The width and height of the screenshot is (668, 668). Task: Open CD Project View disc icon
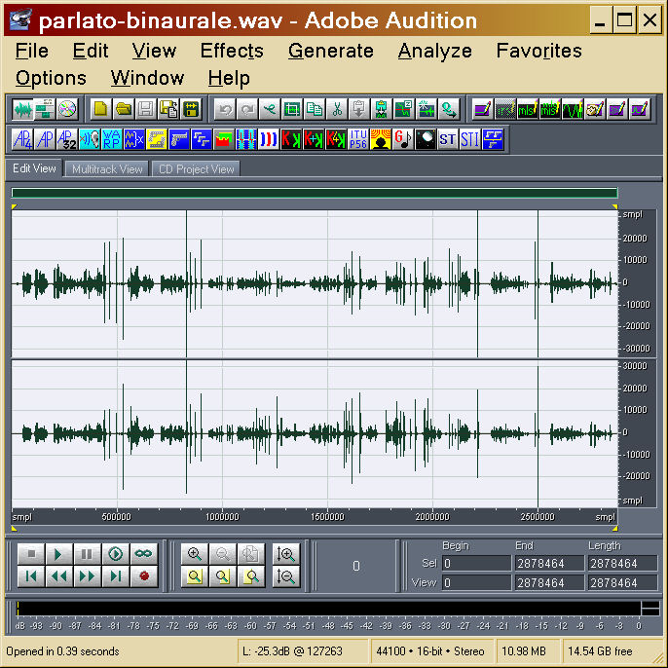[67, 109]
